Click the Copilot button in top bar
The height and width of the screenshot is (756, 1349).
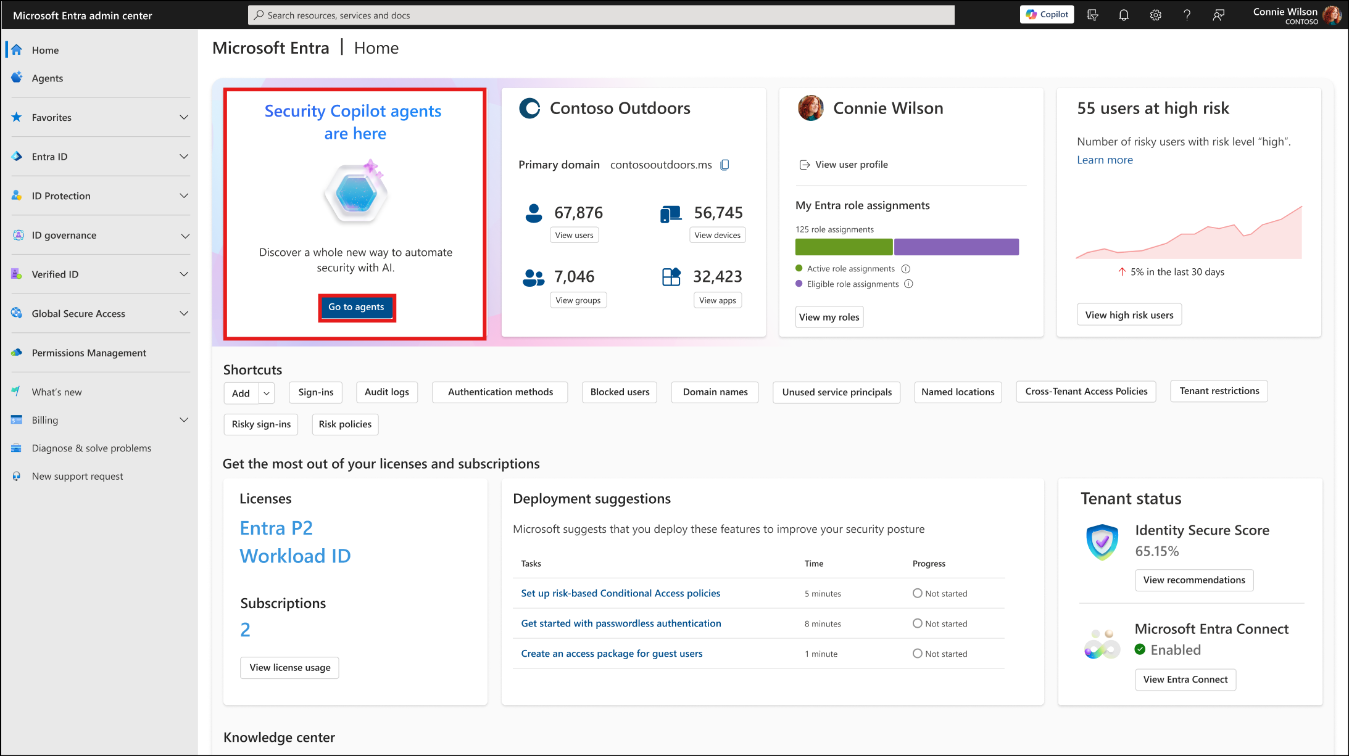[1047, 15]
